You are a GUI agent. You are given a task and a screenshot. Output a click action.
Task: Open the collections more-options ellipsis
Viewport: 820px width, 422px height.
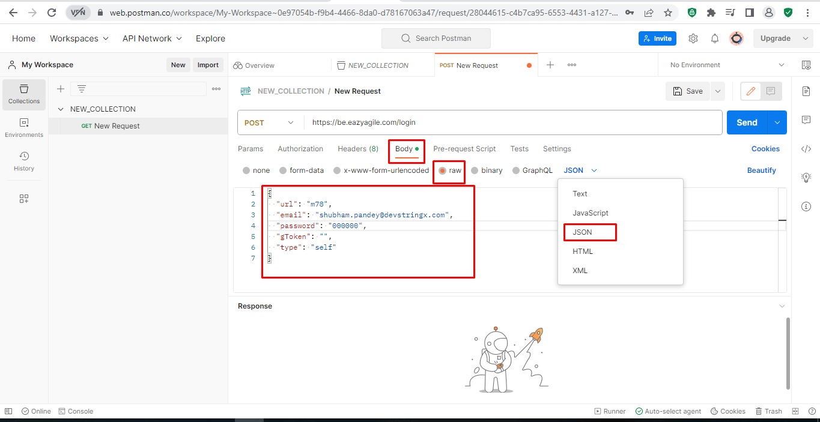click(x=216, y=89)
